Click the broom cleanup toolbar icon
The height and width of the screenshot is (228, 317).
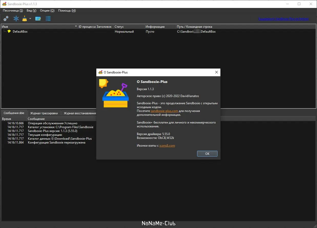(x=25, y=18)
